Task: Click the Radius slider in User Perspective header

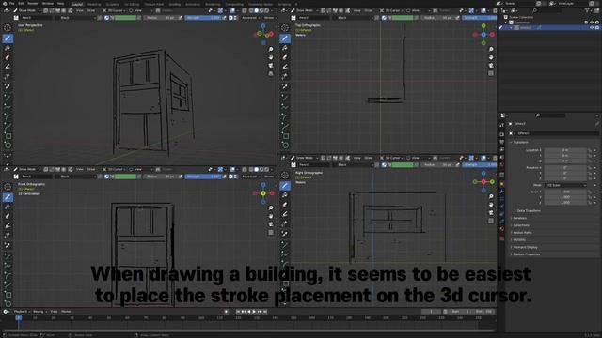Action: tap(161, 18)
